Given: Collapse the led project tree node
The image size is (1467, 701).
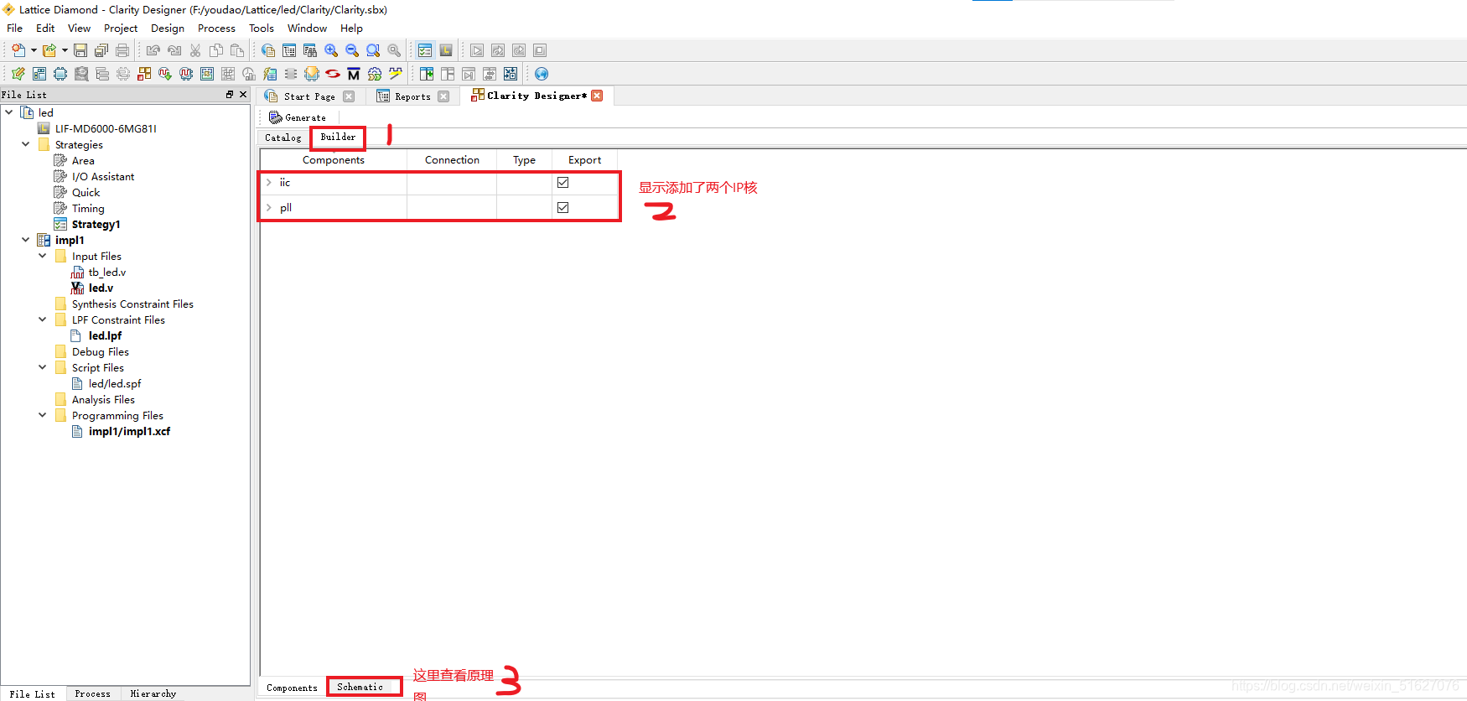Looking at the screenshot, I should (x=9, y=112).
